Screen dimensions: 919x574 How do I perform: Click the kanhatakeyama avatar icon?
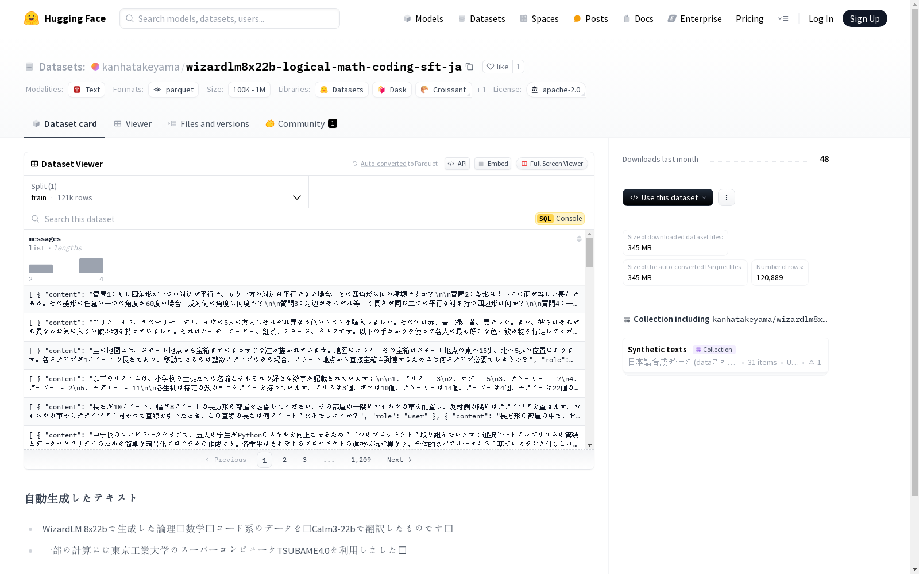[95, 67]
